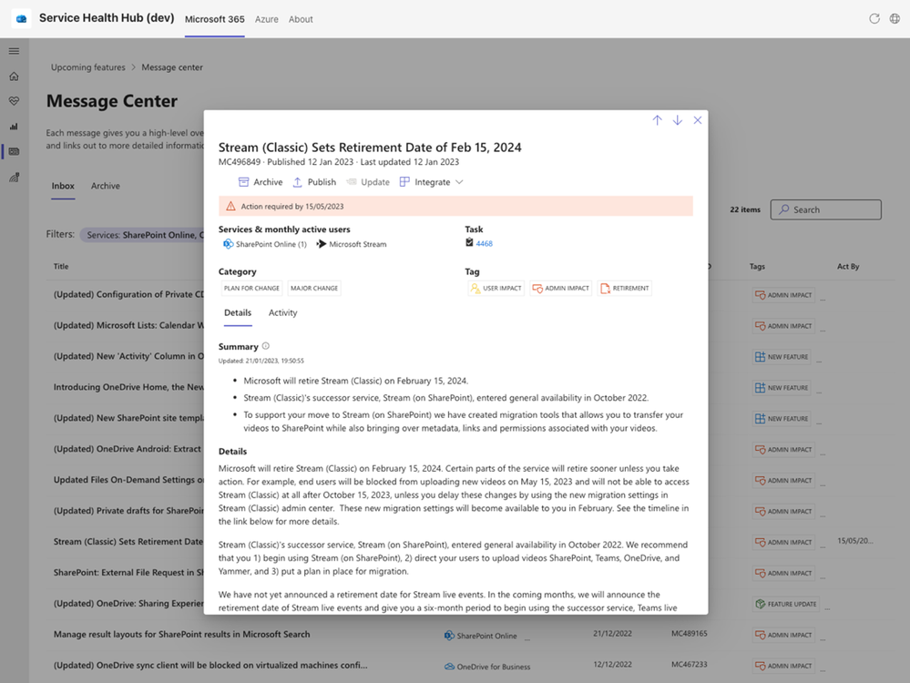
Task: Open 'Manage result layouts for SharePoint' message
Action: [181, 634]
